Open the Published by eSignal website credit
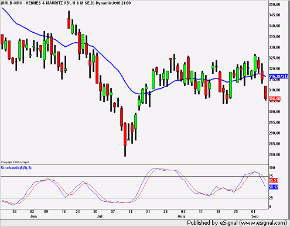Screen dimensions: 290x227 click(x=237, y=223)
